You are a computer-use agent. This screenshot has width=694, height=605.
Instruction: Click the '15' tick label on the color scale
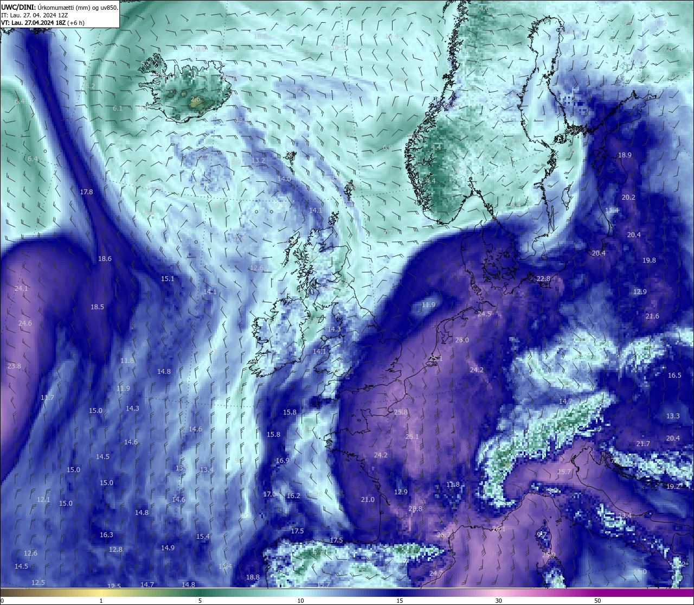click(400, 600)
